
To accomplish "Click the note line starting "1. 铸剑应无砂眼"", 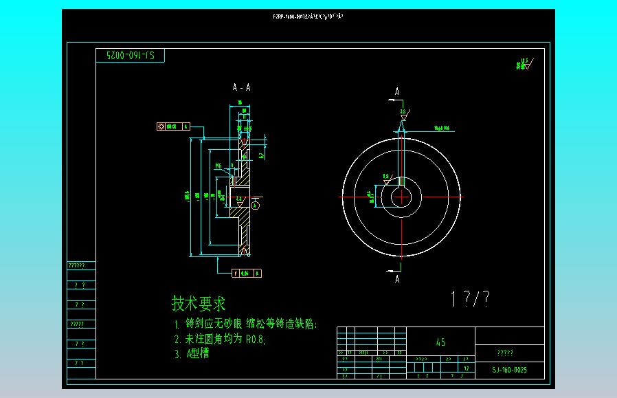I will tap(245, 324).
